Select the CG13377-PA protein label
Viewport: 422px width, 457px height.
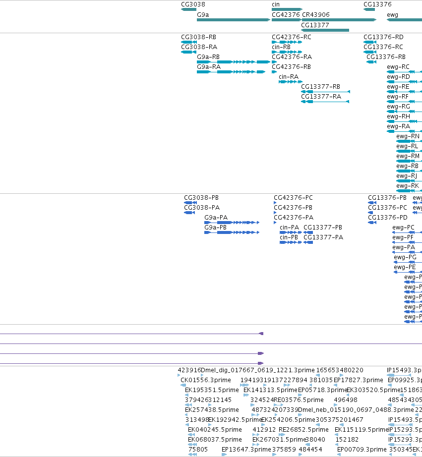click(x=323, y=237)
